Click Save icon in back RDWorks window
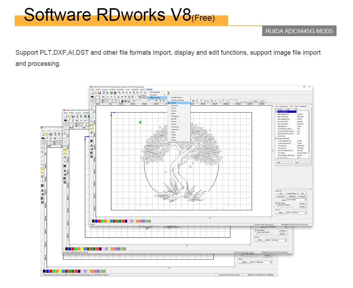Viewport: 353px width, 288px height. [x=51, y=134]
